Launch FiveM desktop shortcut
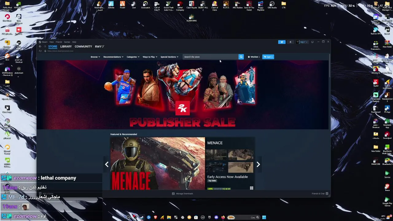The image size is (393, 221). 123,5
